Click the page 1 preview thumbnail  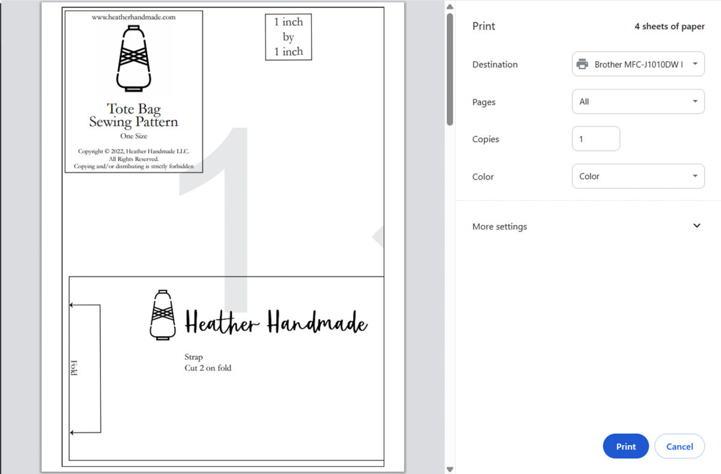[223, 237]
